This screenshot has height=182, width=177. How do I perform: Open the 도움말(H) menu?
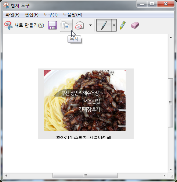pyautogui.click(x=72, y=15)
